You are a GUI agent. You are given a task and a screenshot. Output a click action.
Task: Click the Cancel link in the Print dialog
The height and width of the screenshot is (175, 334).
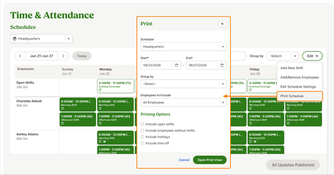pyautogui.click(x=184, y=160)
